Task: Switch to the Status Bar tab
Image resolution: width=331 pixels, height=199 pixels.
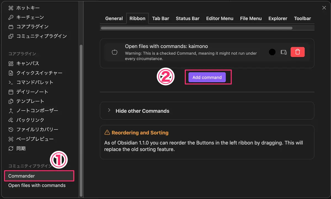Action: coord(188,18)
